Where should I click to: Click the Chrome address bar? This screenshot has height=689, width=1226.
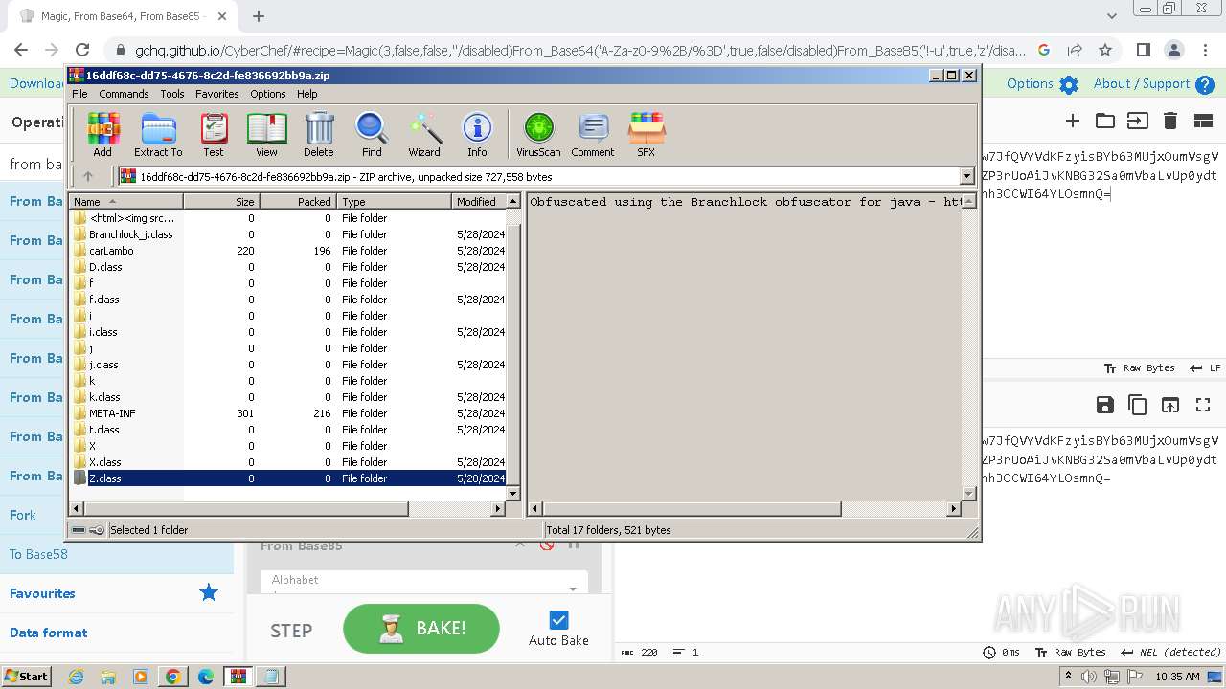pyautogui.click(x=579, y=50)
